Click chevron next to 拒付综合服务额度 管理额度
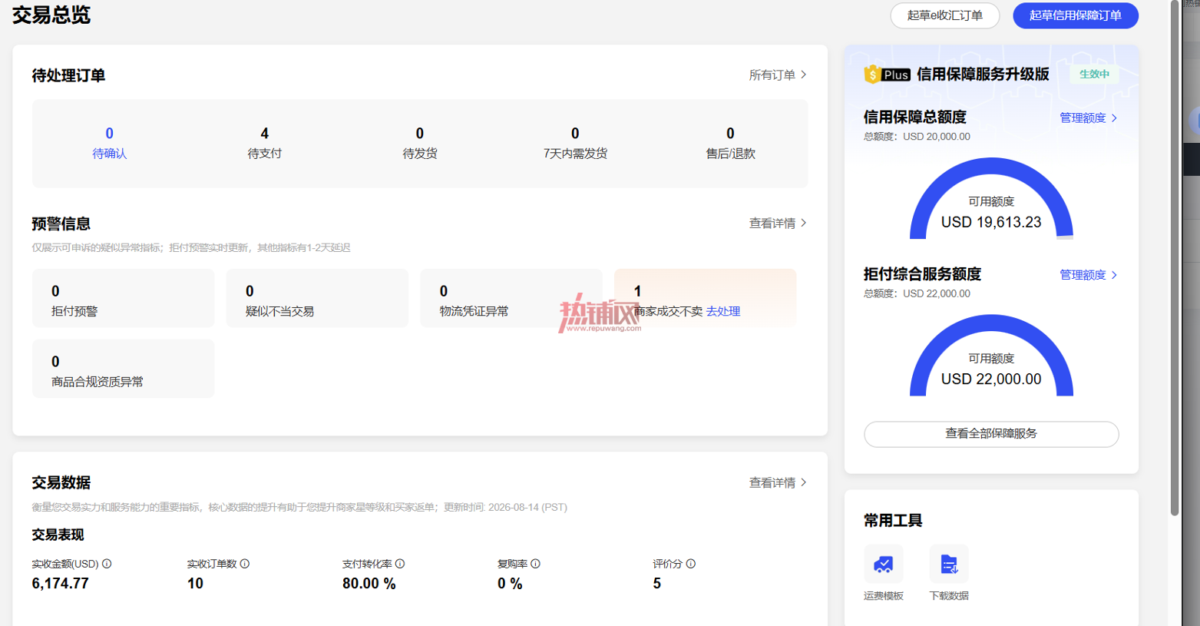Viewport: 1200px width, 626px height. [x=1114, y=275]
